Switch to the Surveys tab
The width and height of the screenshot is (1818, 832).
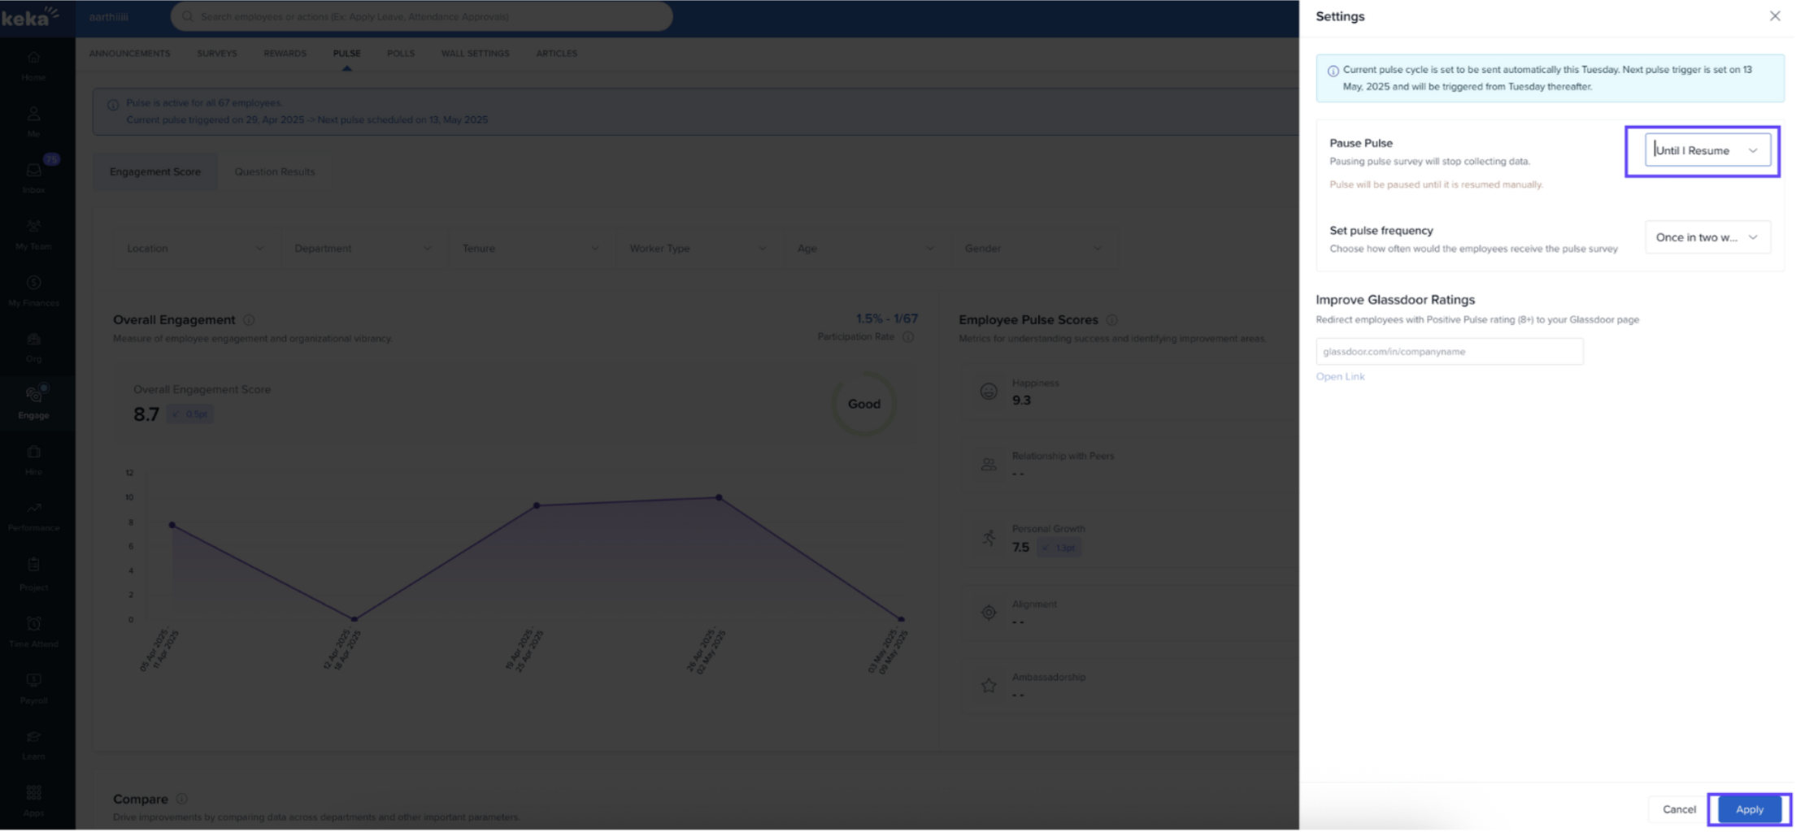click(217, 54)
